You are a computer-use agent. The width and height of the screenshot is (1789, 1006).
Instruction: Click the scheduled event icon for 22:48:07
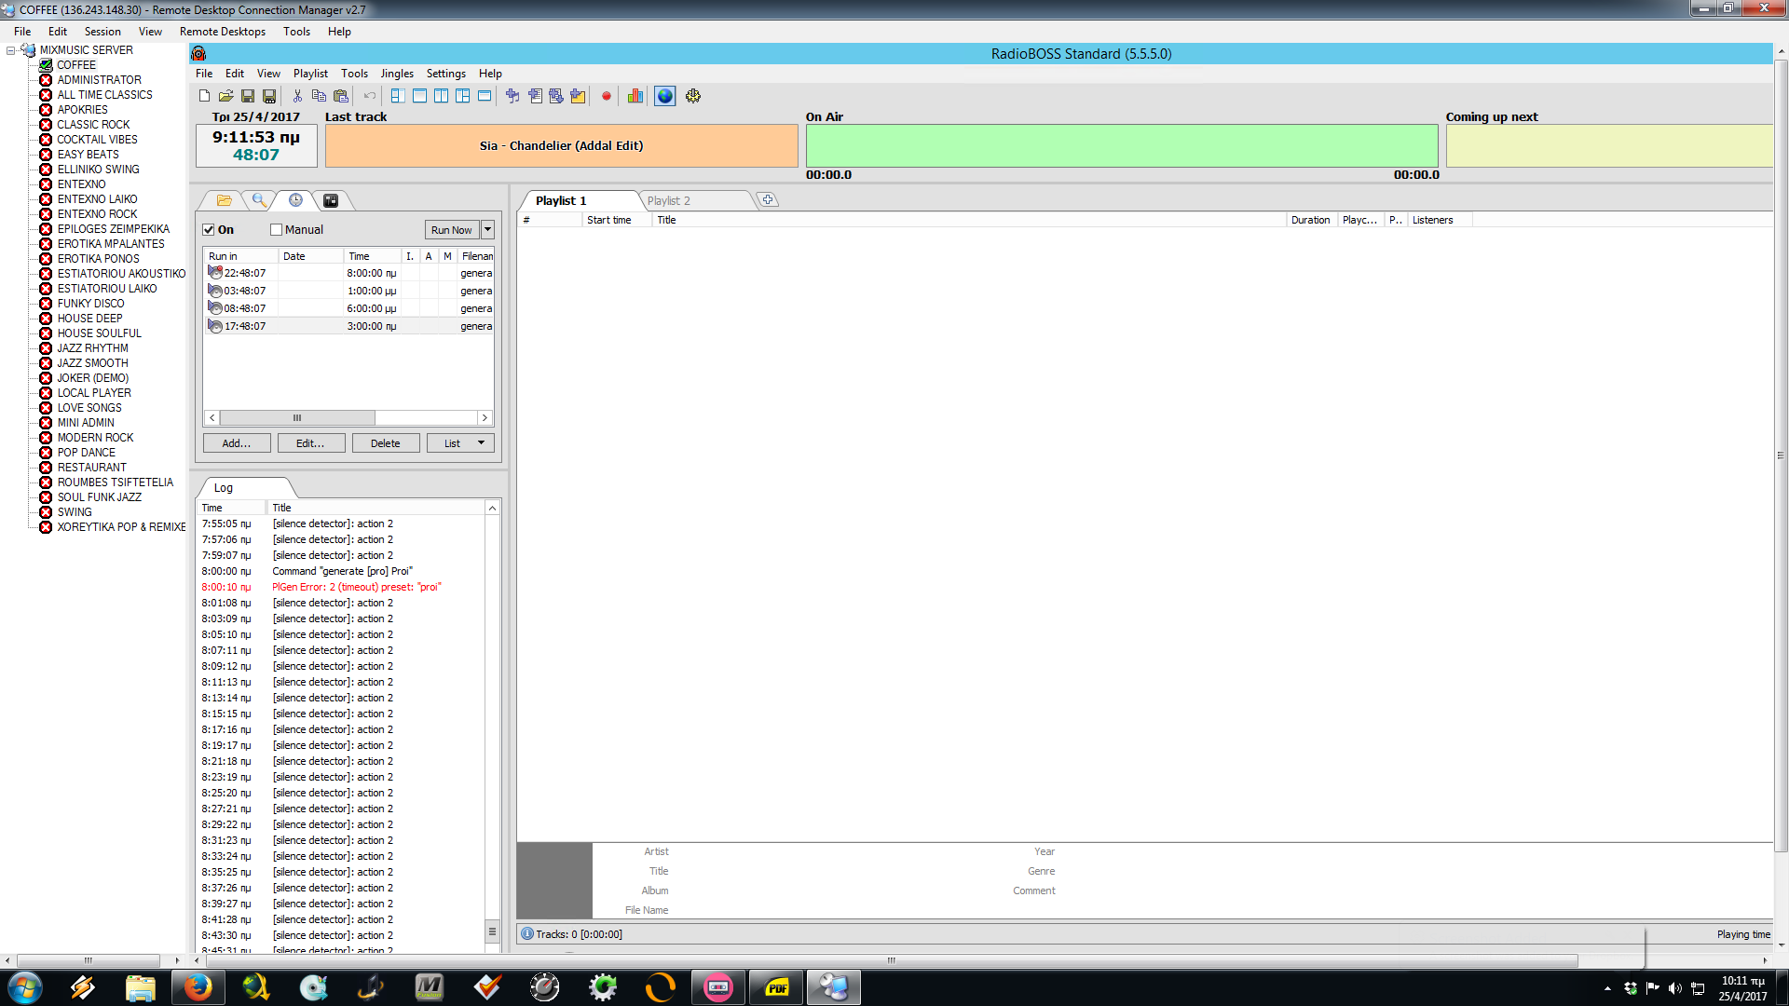click(x=215, y=273)
